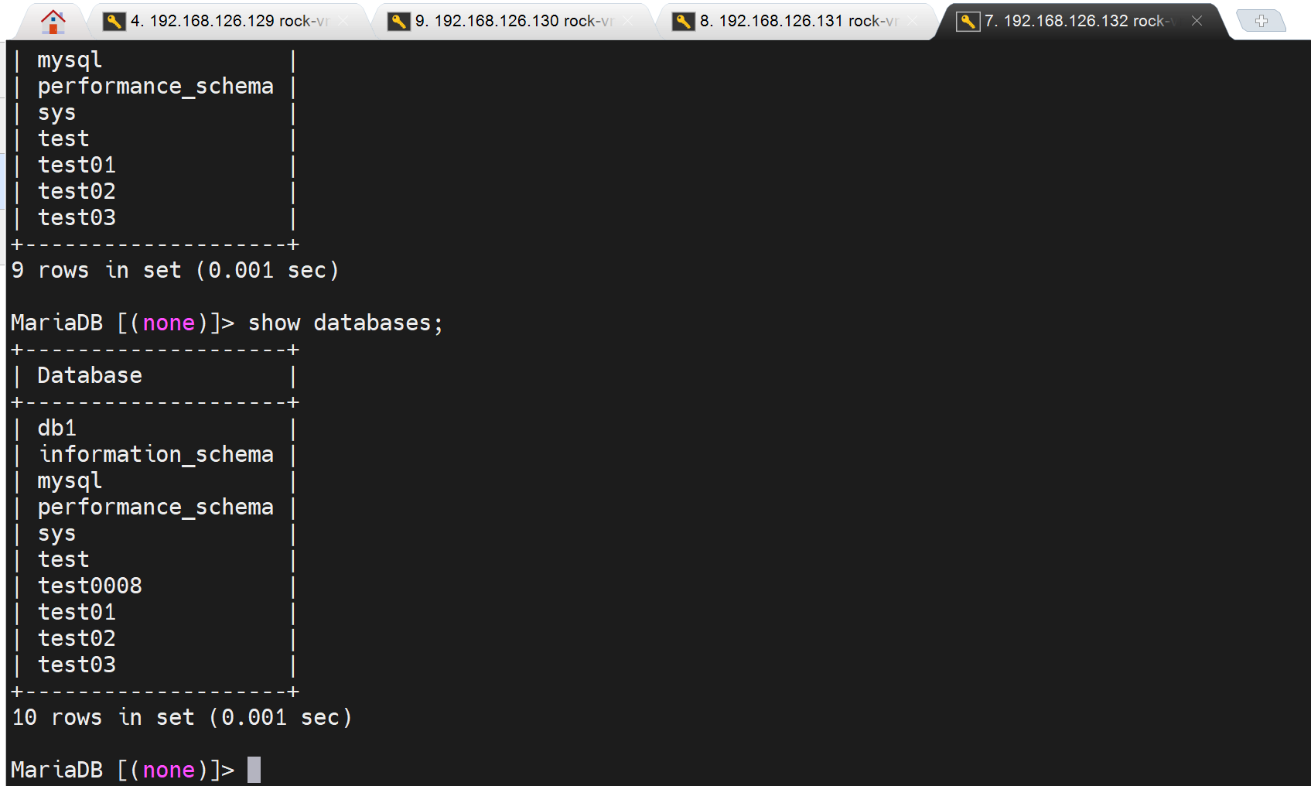Open the Home tab icon
1311x786 pixels.
tap(53, 22)
